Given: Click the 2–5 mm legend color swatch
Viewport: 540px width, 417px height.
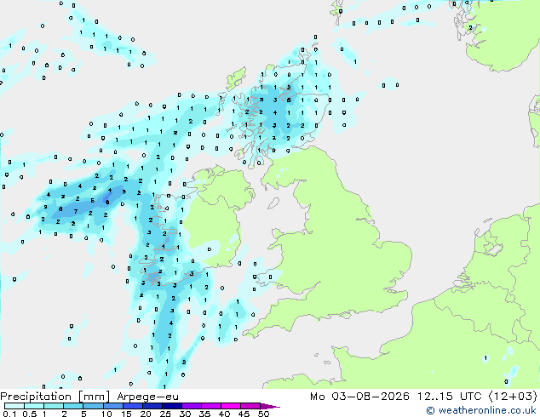Looking at the screenshot, I should pos(73,406).
